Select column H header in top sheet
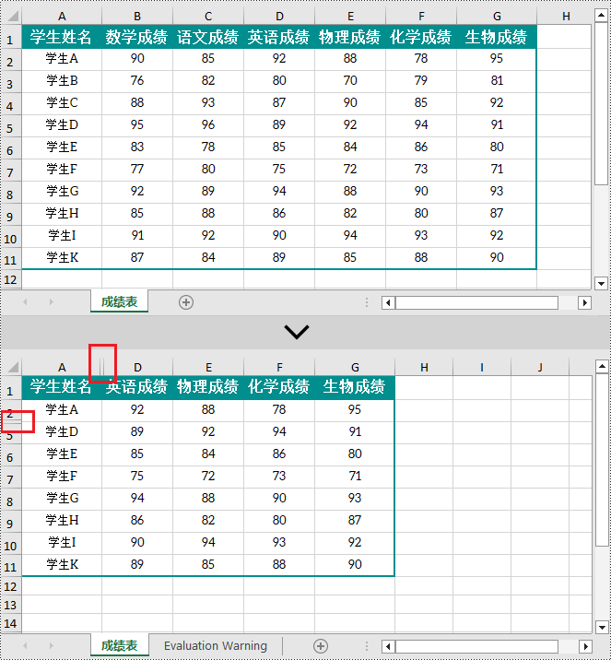This screenshot has height=660, width=611. [566, 17]
